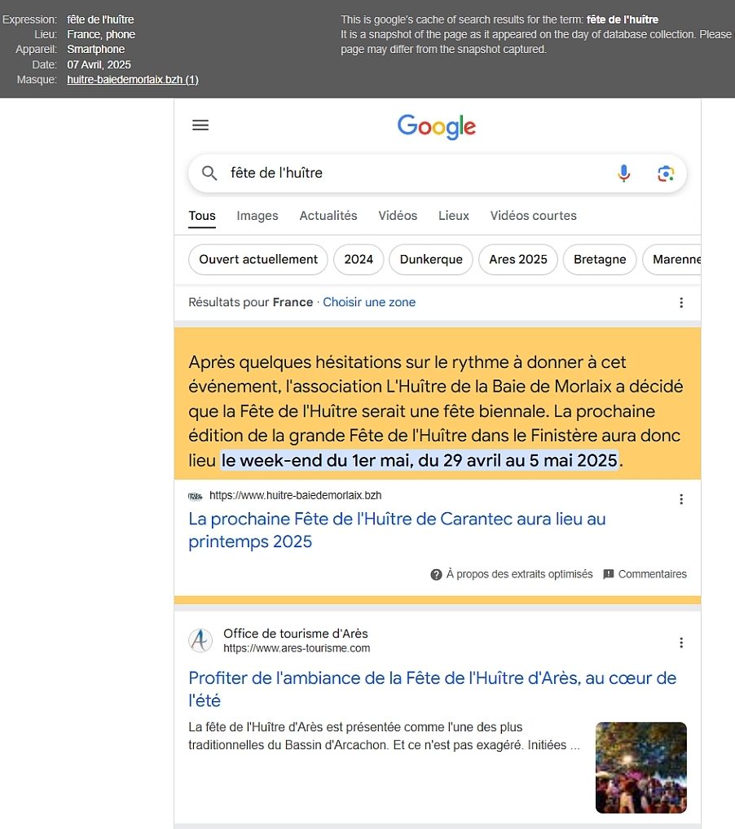Image resolution: width=735 pixels, height=829 pixels.
Task: Apply the 2024 filter chip
Action: pyautogui.click(x=359, y=260)
